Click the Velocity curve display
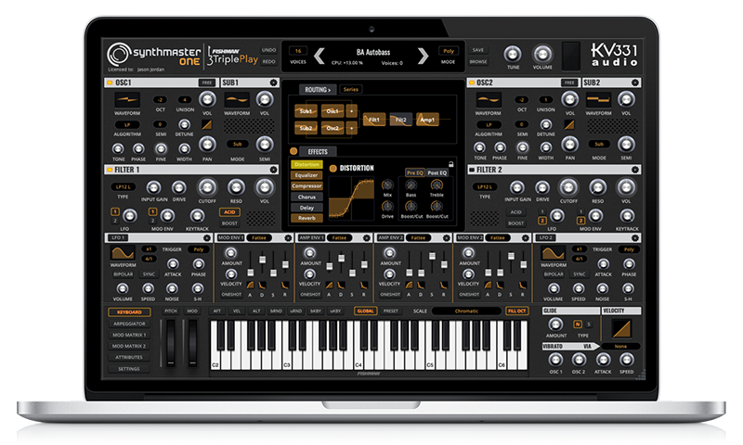Image resolution: width=743 pixels, height=445 pixels. tap(621, 328)
